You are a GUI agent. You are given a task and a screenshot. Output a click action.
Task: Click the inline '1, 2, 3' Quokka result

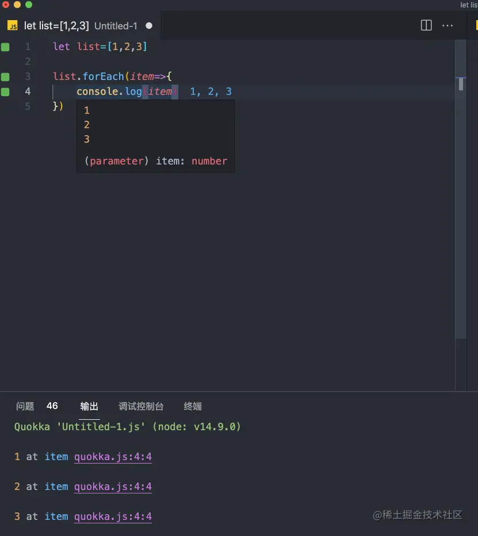pos(211,91)
